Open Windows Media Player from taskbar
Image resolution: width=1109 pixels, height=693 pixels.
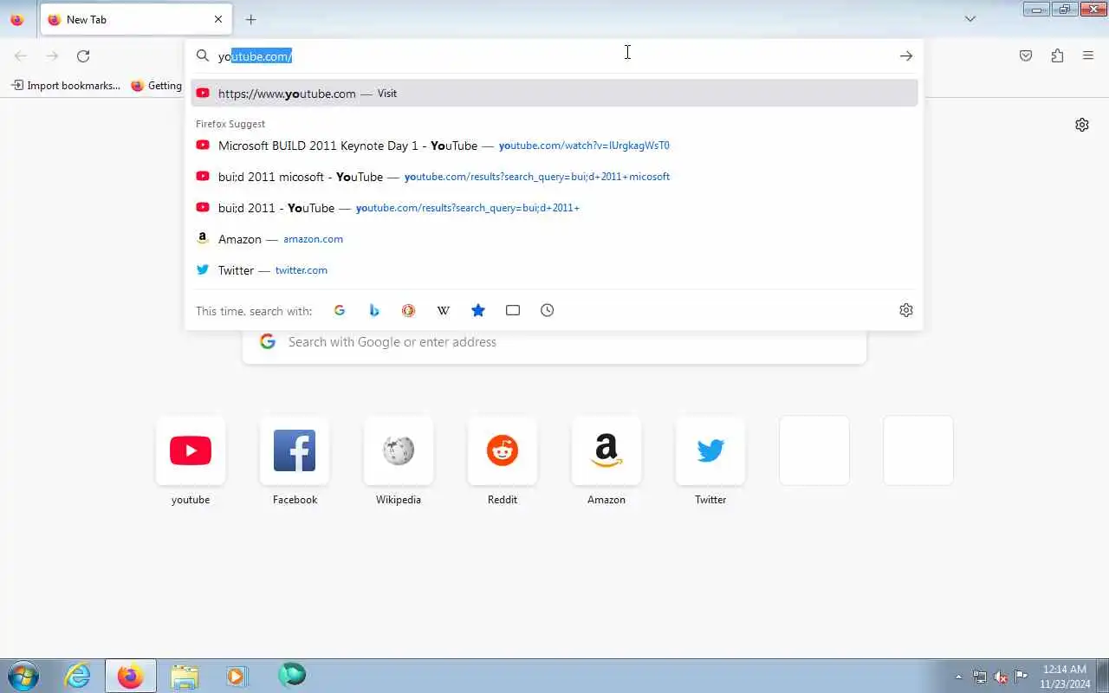point(237,676)
